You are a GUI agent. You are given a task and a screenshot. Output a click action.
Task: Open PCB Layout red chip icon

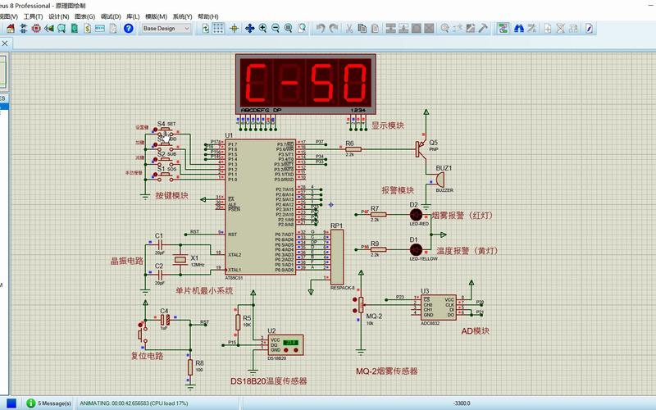[x=36, y=29]
